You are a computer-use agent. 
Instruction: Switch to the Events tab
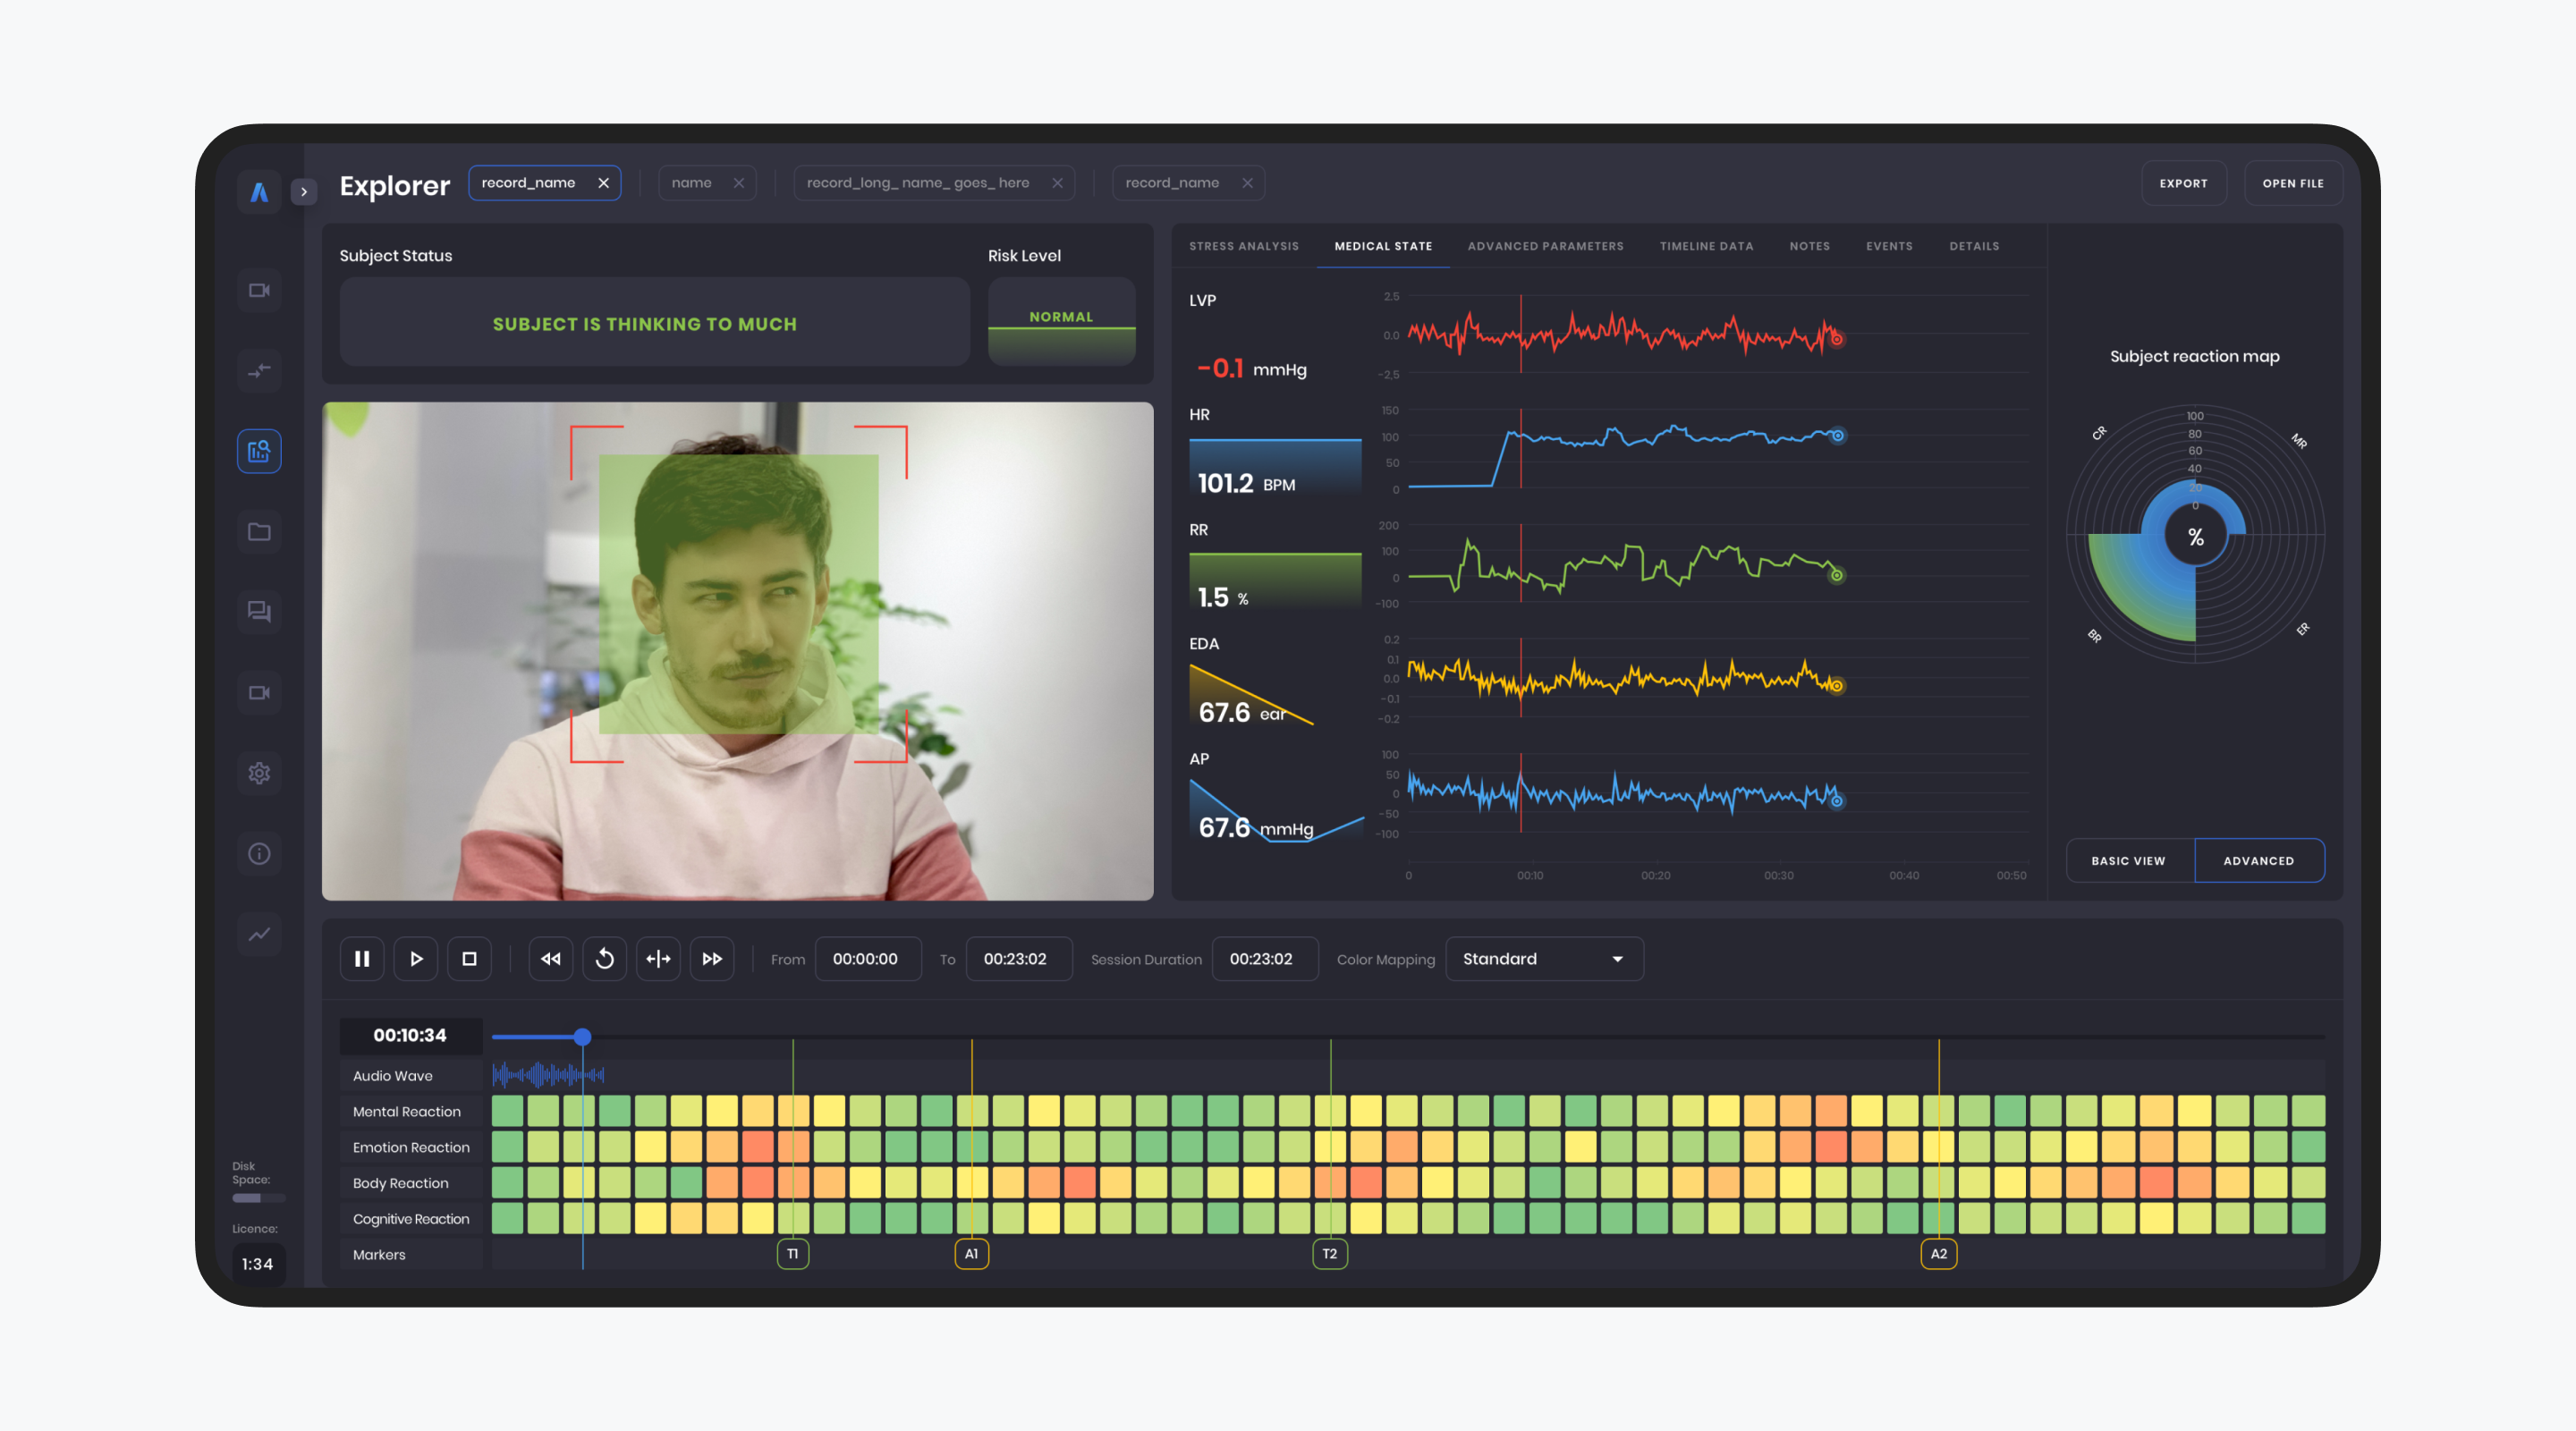click(1889, 246)
